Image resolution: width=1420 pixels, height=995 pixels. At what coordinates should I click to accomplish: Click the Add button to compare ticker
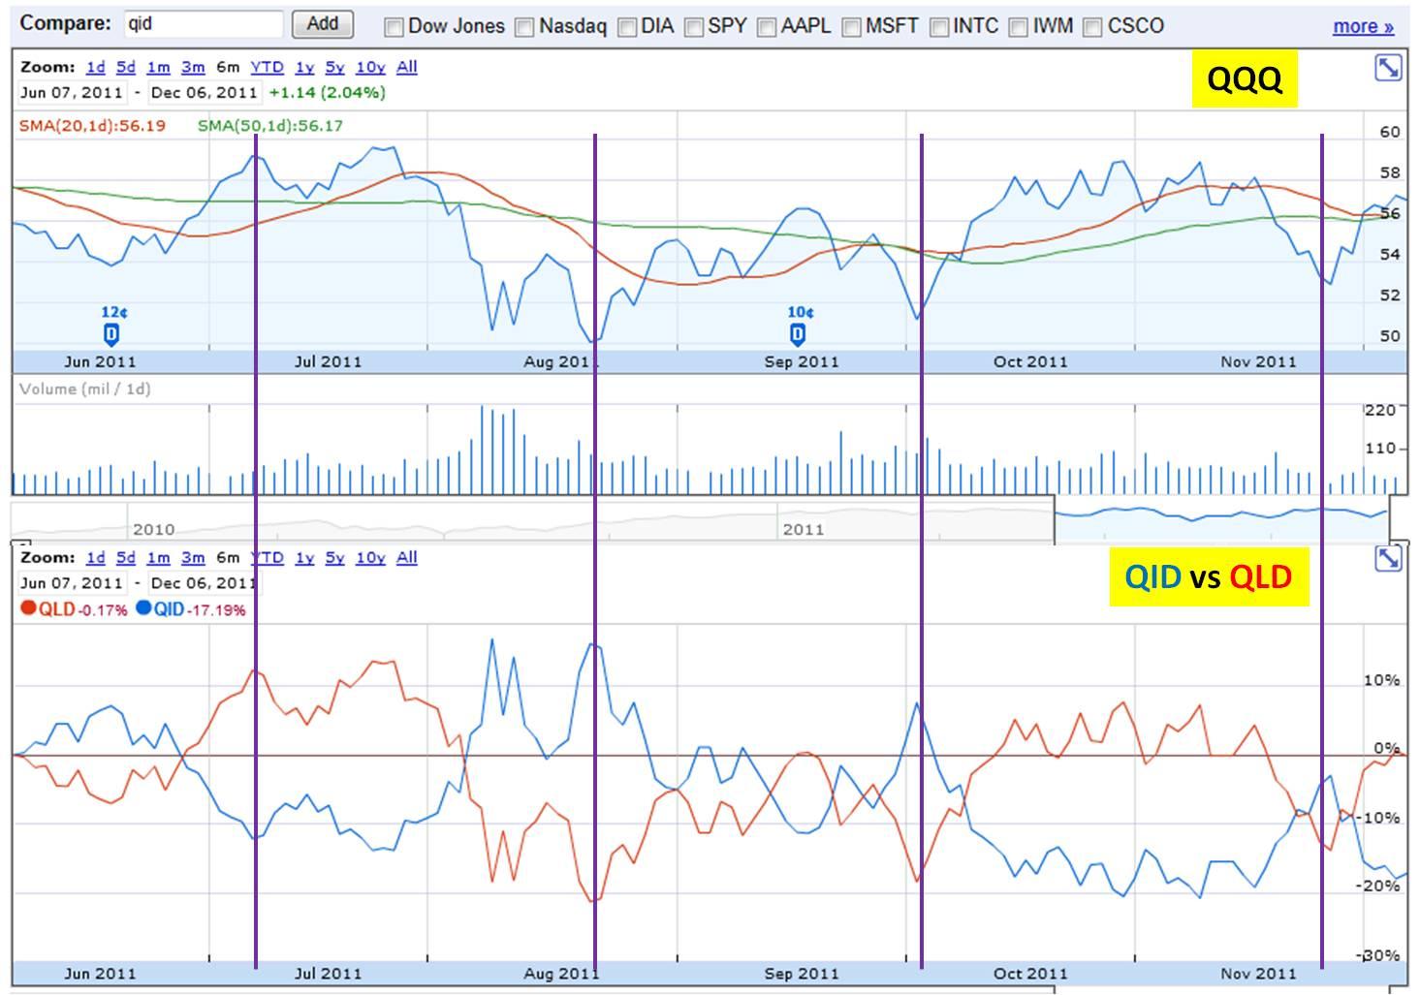(322, 24)
